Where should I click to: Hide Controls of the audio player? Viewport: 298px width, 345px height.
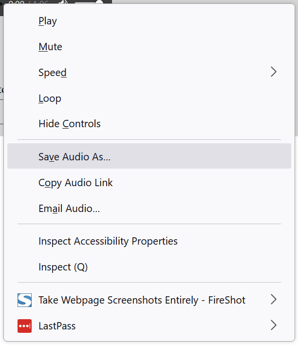click(70, 124)
